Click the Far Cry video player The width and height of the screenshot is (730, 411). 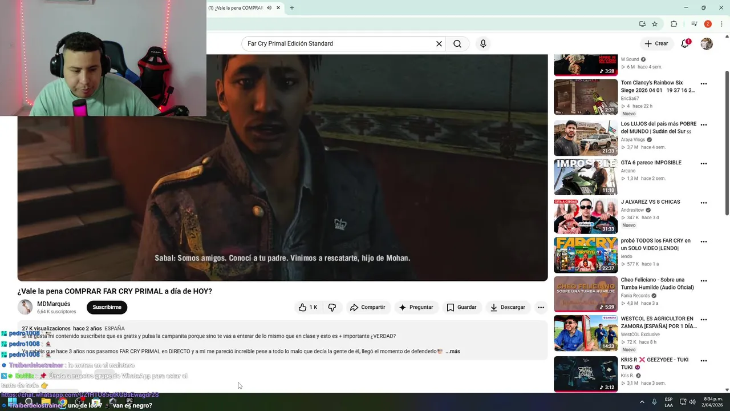[x=282, y=167]
